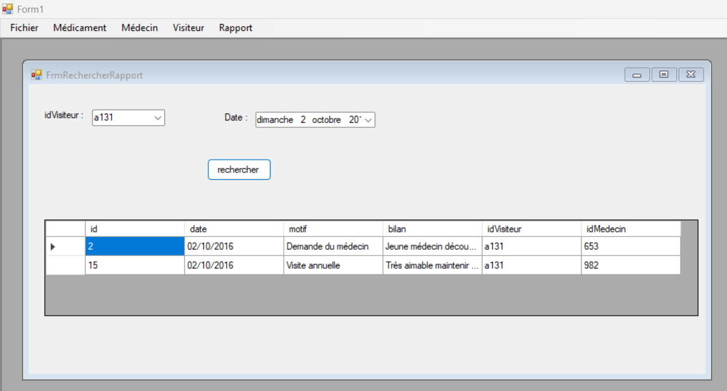This screenshot has width=727, height=391.
Task: Sort by the idMedecin column header
Action: 630,229
